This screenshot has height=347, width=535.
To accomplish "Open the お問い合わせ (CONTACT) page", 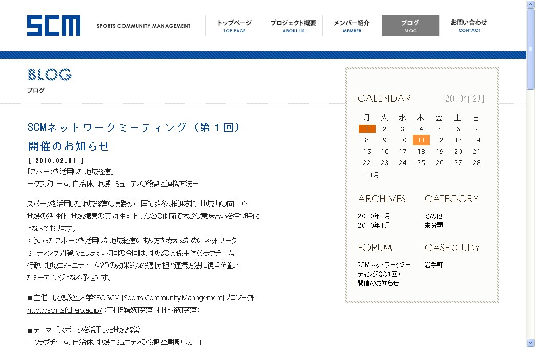I will click(468, 26).
